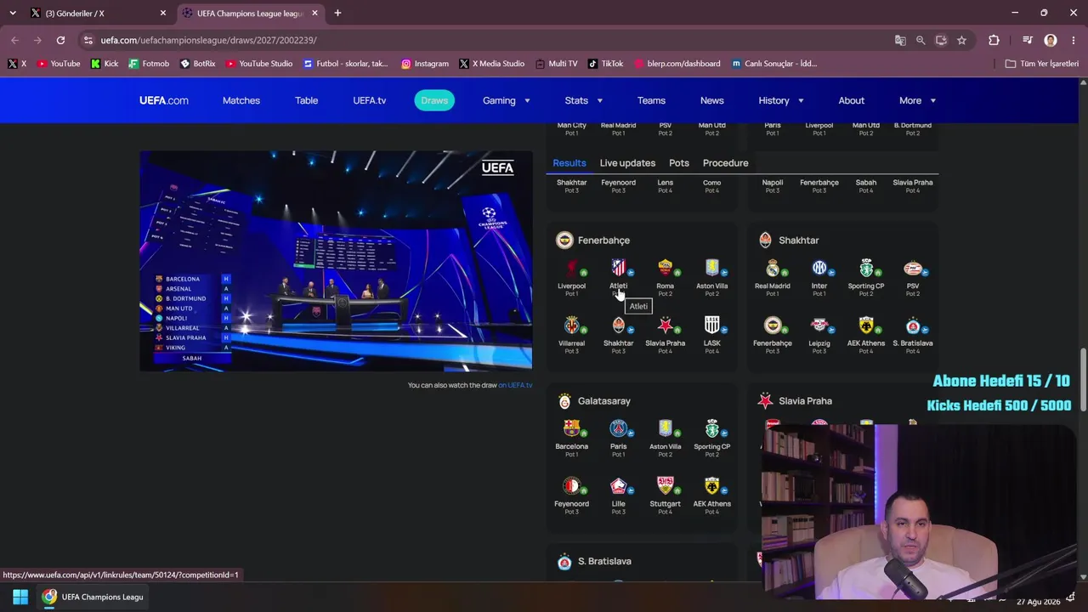Open the Gaming dropdown menu
The height and width of the screenshot is (612, 1088).
click(507, 100)
